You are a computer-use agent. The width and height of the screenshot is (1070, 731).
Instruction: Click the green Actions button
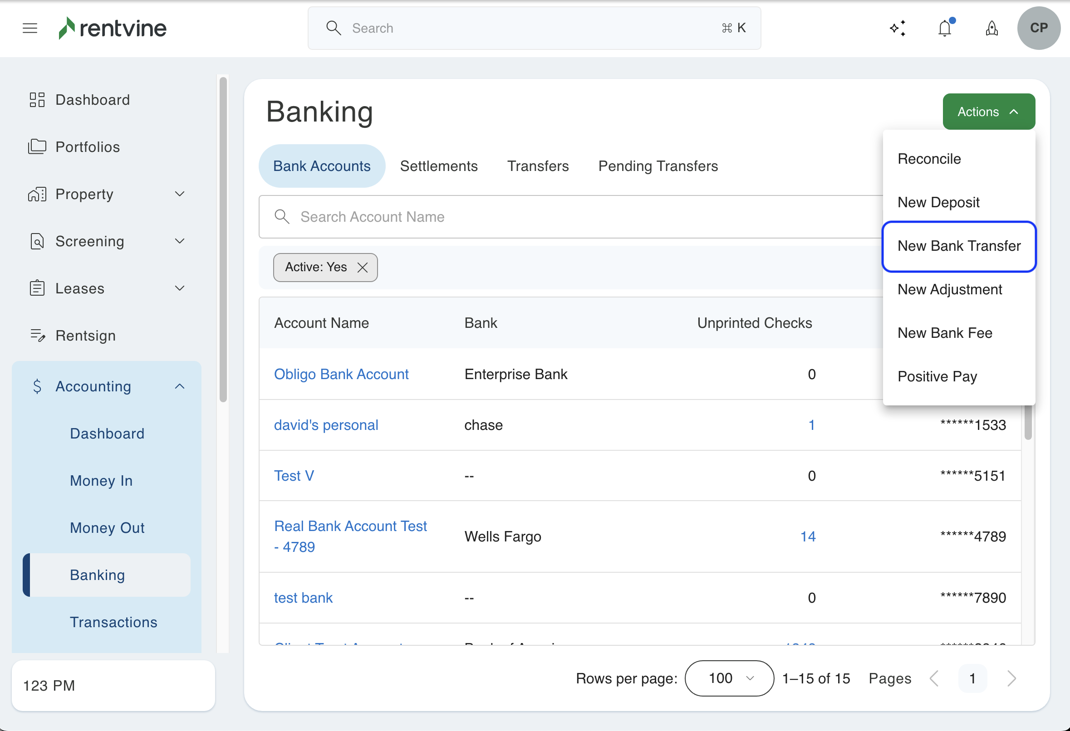988,112
